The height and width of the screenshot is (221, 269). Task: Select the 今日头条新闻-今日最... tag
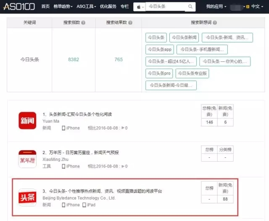coord(171,85)
